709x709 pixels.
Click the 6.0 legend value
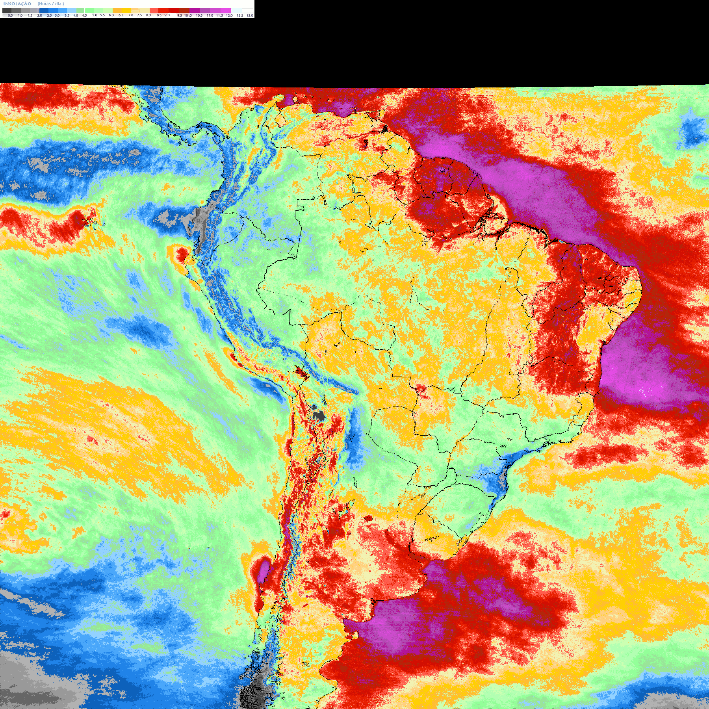111,15
